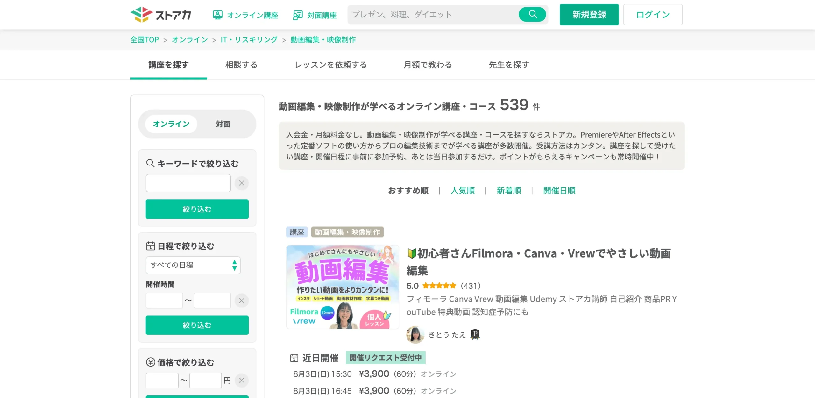Click the 新規登録 button
Viewport: 815px width, 398px height.
click(x=589, y=15)
